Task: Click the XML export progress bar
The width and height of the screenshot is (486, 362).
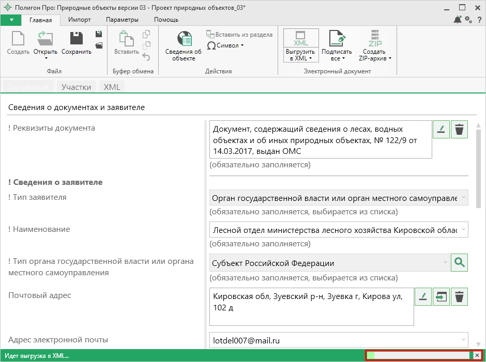Action: [x=420, y=355]
